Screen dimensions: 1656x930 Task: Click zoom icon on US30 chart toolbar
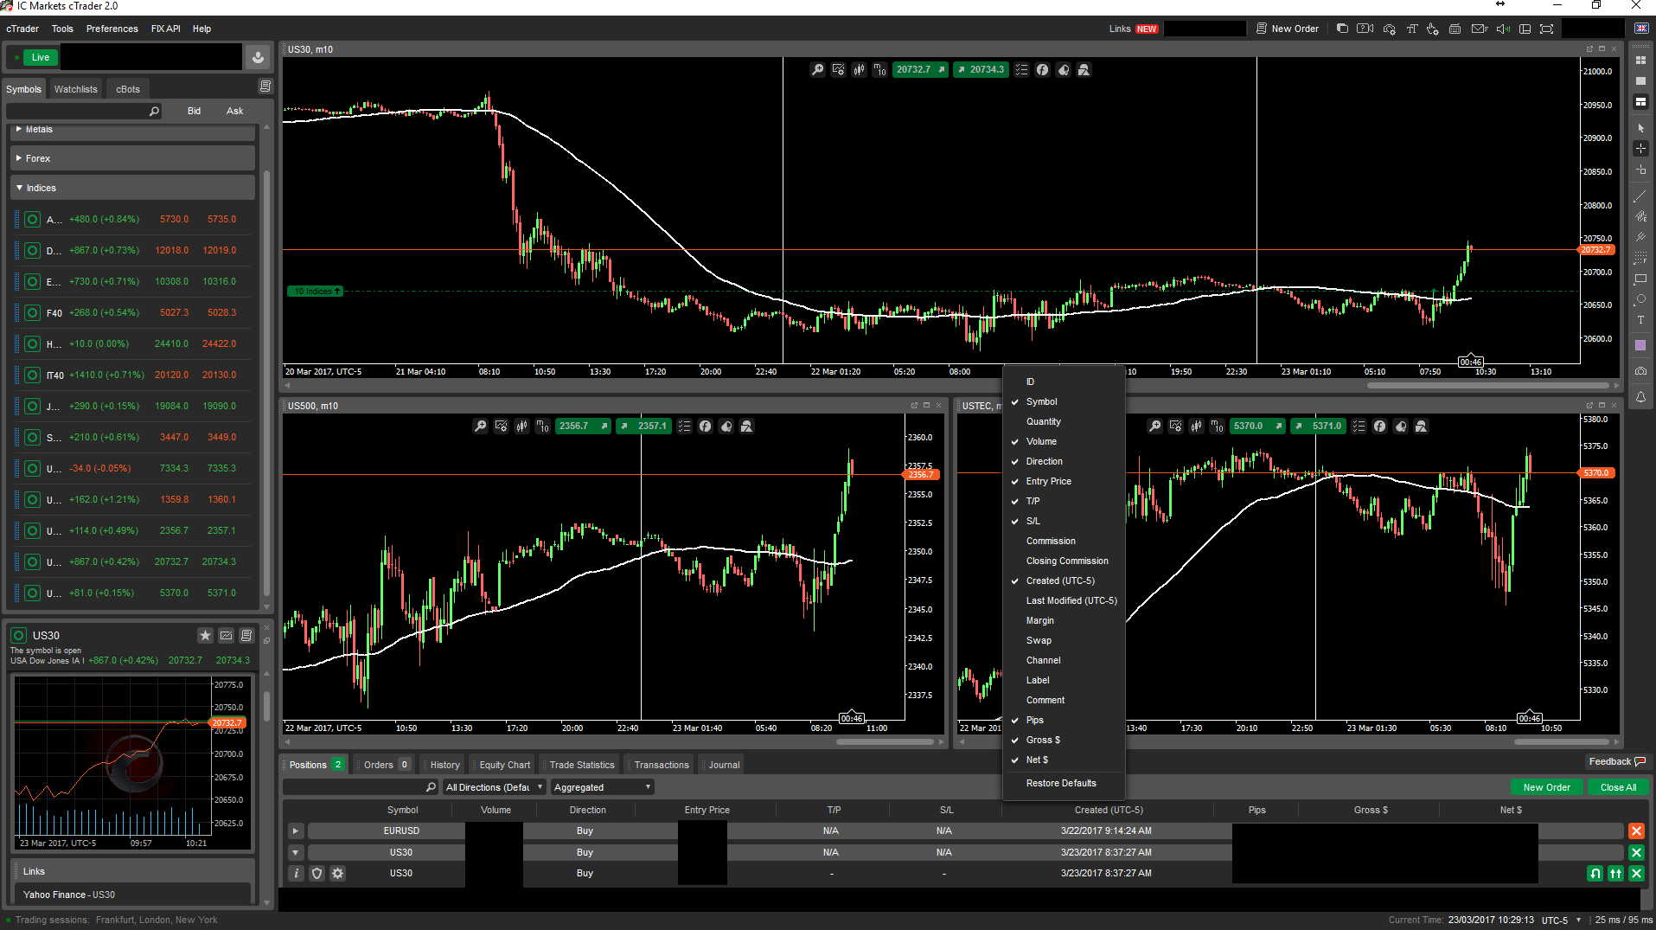(x=817, y=70)
